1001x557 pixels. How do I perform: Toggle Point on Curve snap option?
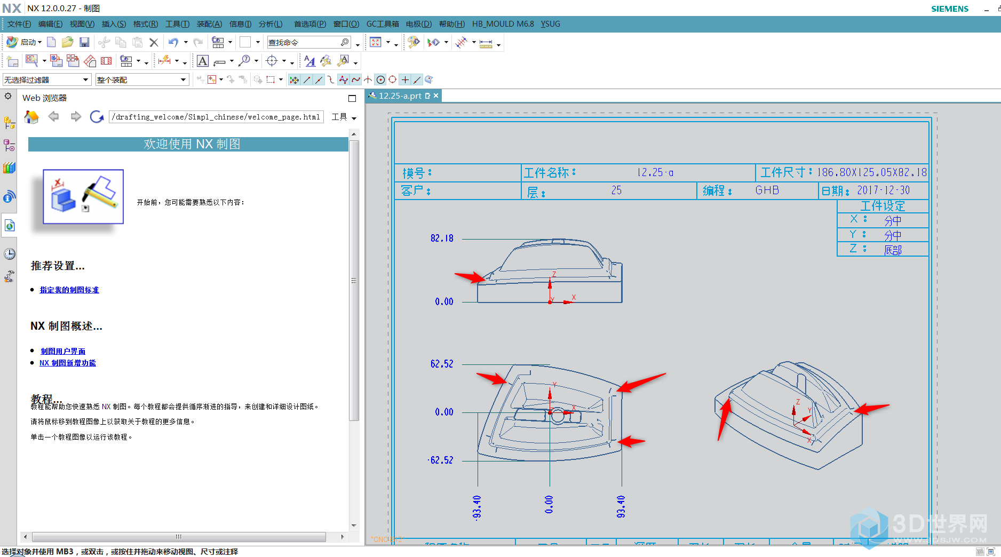tap(417, 80)
